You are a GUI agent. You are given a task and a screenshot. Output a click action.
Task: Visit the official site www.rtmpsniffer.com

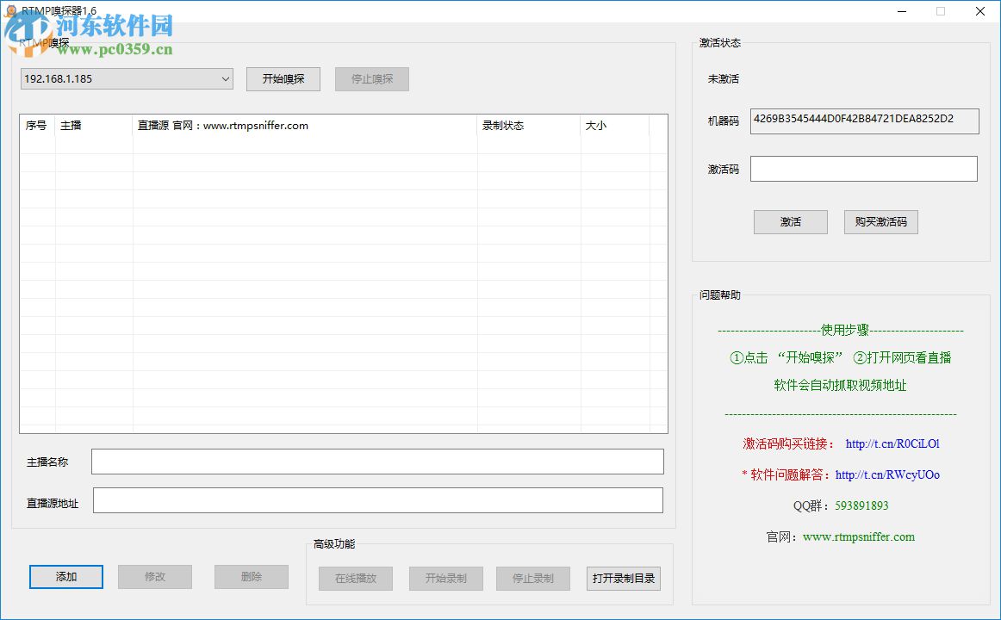(x=857, y=536)
